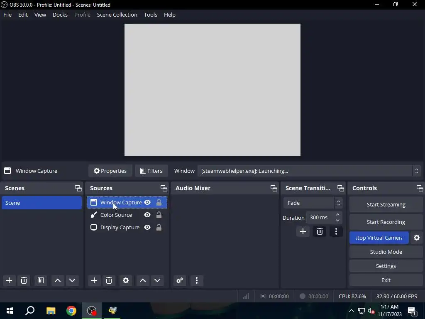Open File Explorer from taskbar
Screen dimensions: 425x319
pyautogui.click(x=51, y=311)
